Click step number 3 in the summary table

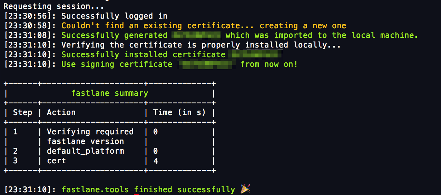[16, 161]
